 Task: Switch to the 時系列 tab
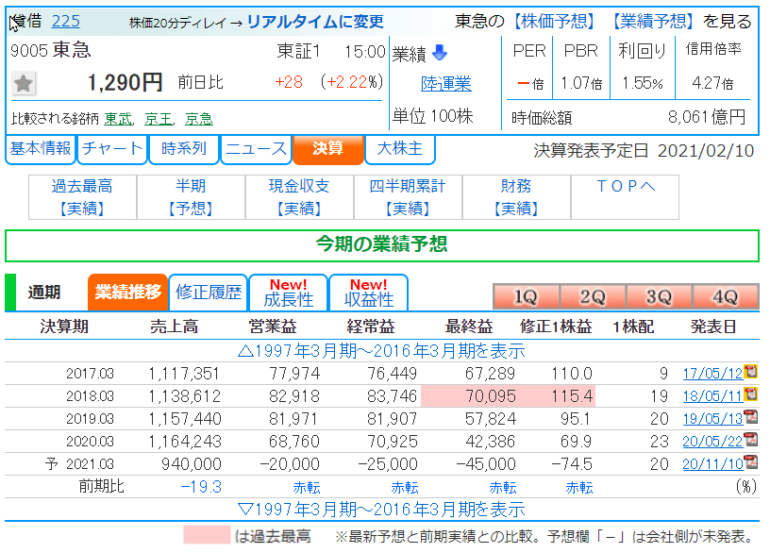pos(184,149)
